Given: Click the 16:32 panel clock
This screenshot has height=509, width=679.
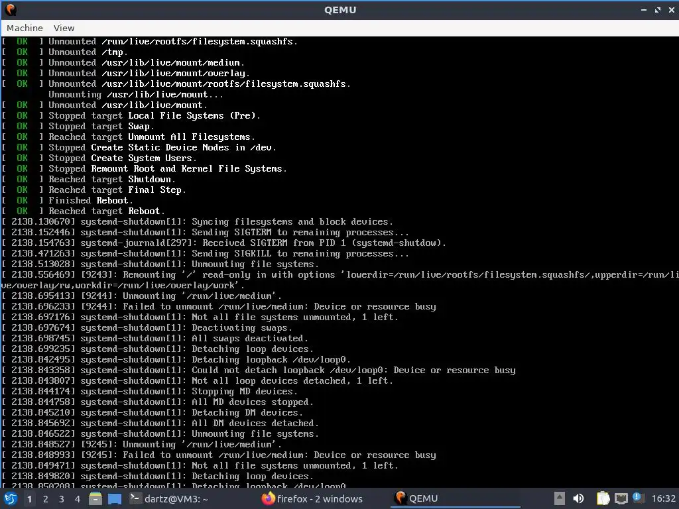Looking at the screenshot, I should coord(663,498).
